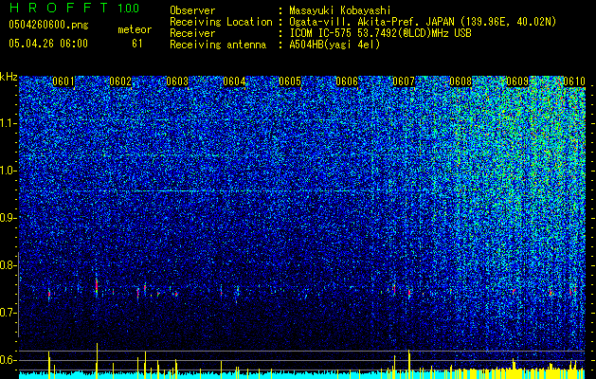Click the 0602 time marker

tap(120, 81)
